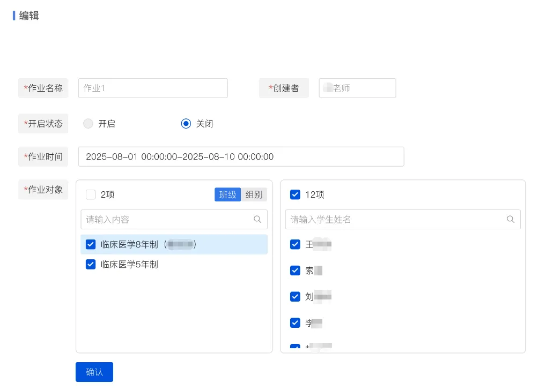
Task: Toggle the 2项 select-all checkbox
Action: (x=91, y=194)
